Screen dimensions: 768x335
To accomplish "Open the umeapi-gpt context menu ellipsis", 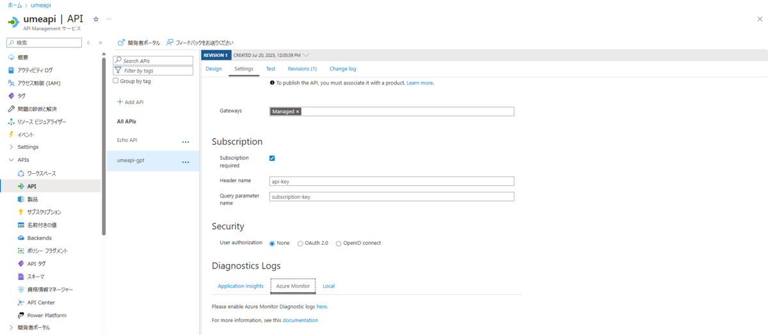I will 186,162.
